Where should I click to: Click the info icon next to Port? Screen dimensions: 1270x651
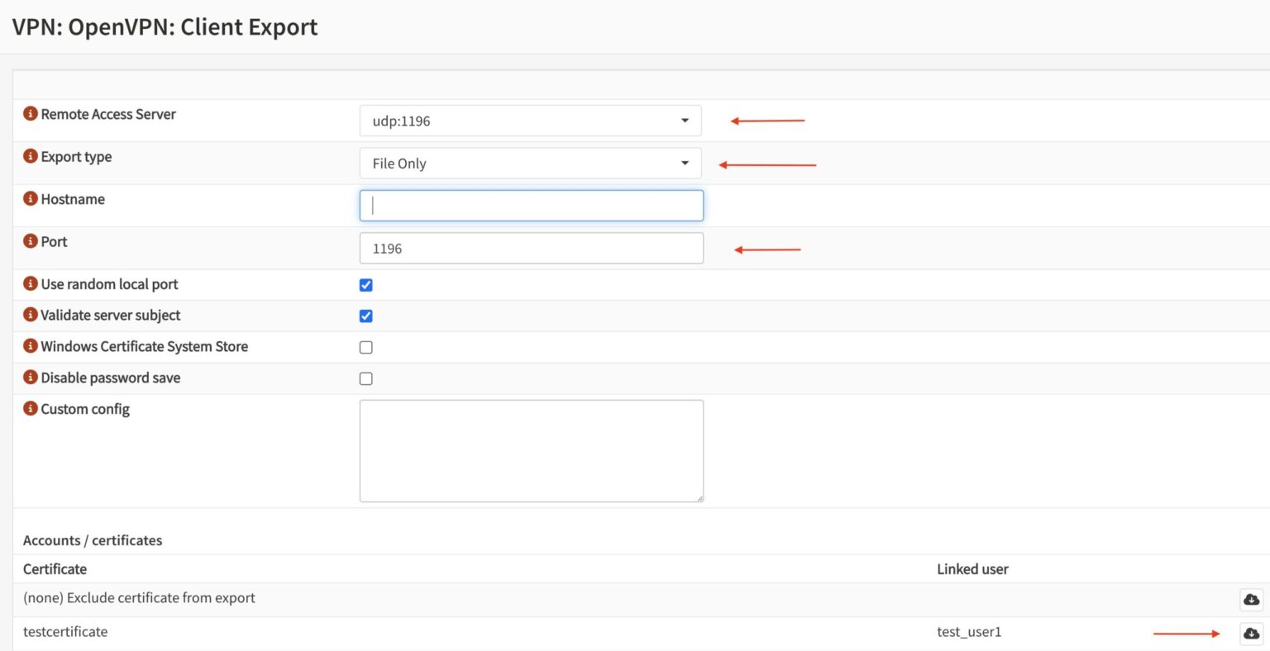(31, 241)
